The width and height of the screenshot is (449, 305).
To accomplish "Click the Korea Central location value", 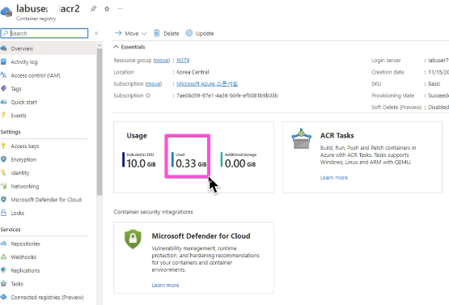I will click(x=193, y=72).
